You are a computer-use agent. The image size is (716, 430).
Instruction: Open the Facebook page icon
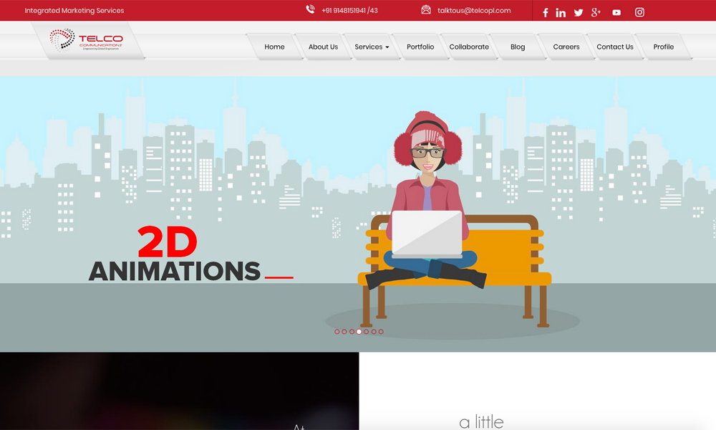coord(545,12)
